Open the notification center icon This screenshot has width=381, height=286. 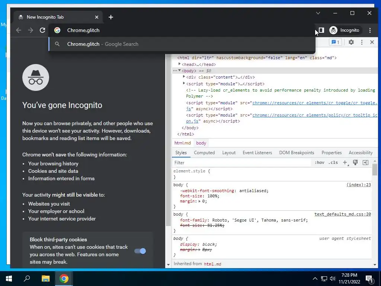369,279
